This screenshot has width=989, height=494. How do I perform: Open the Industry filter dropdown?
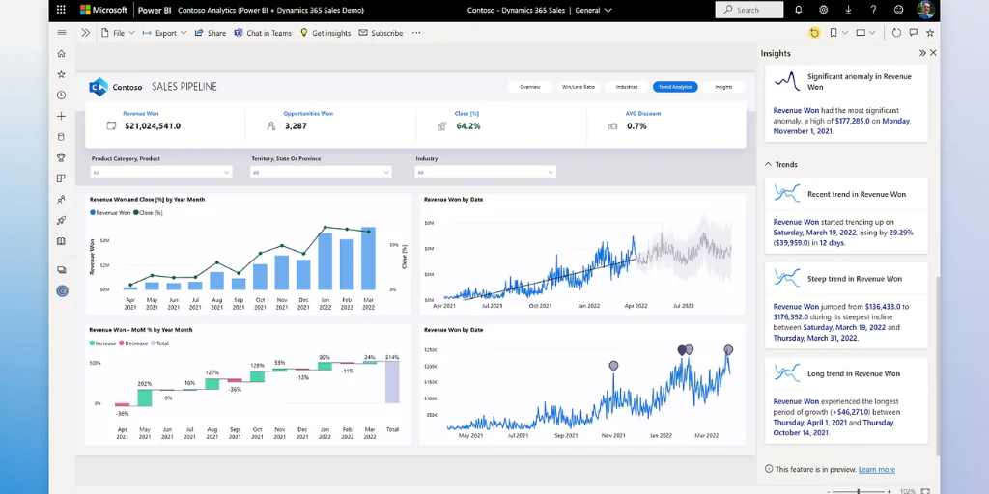point(485,172)
